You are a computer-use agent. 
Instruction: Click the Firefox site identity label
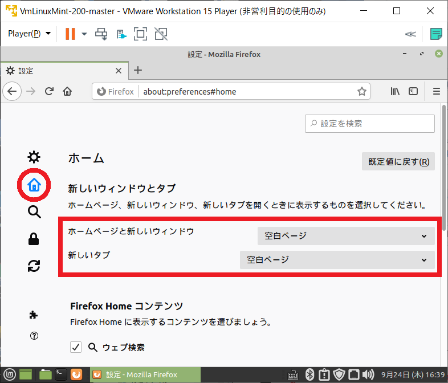click(x=116, y=91)
